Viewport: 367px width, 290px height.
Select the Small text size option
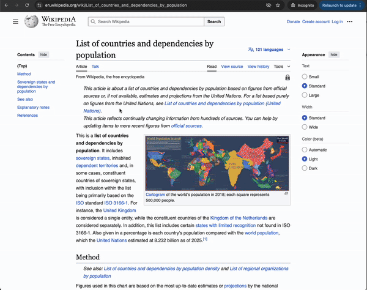coord(305,76)
